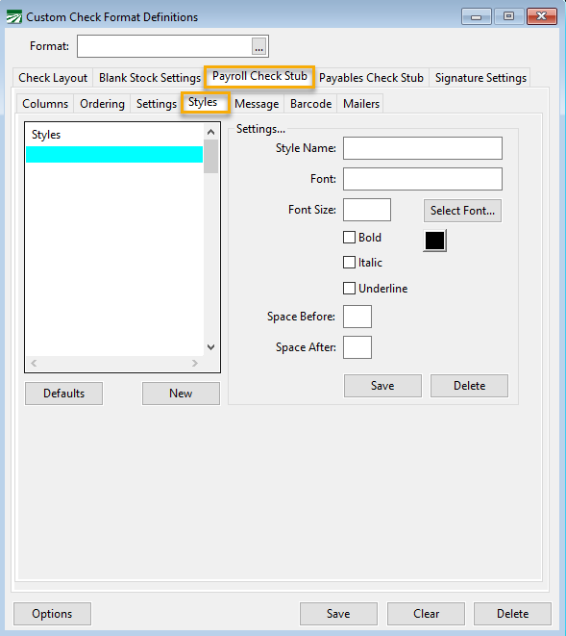Click the Options button at bottom left
Screen dimensions: 566x636
(x=52, y=614)
